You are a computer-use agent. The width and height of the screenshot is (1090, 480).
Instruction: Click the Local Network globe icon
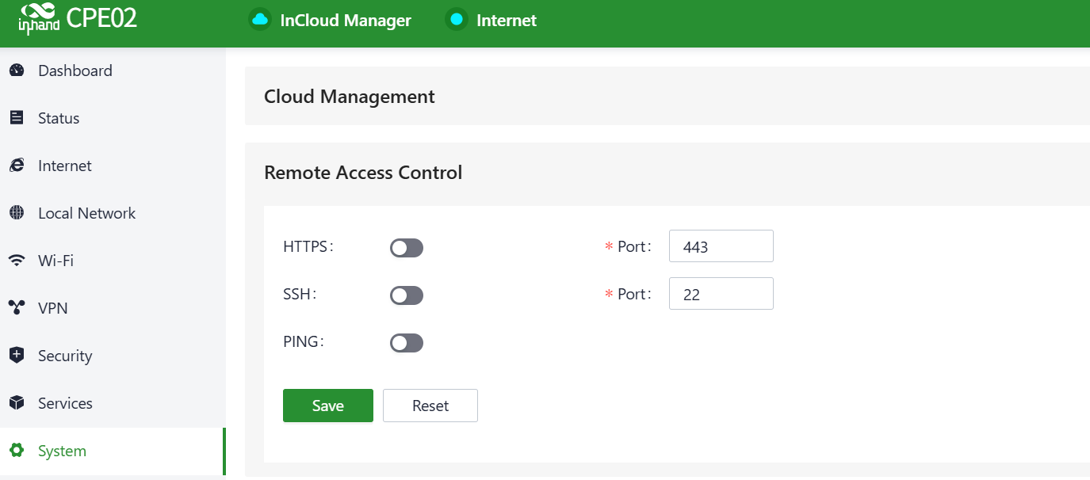click(17, 213)
